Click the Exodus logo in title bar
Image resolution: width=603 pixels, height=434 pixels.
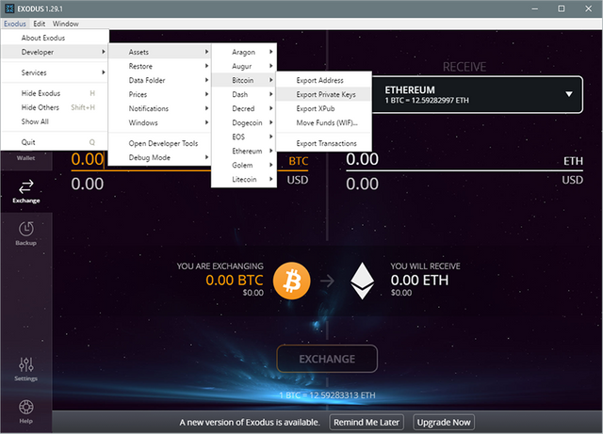click(9, 8)
